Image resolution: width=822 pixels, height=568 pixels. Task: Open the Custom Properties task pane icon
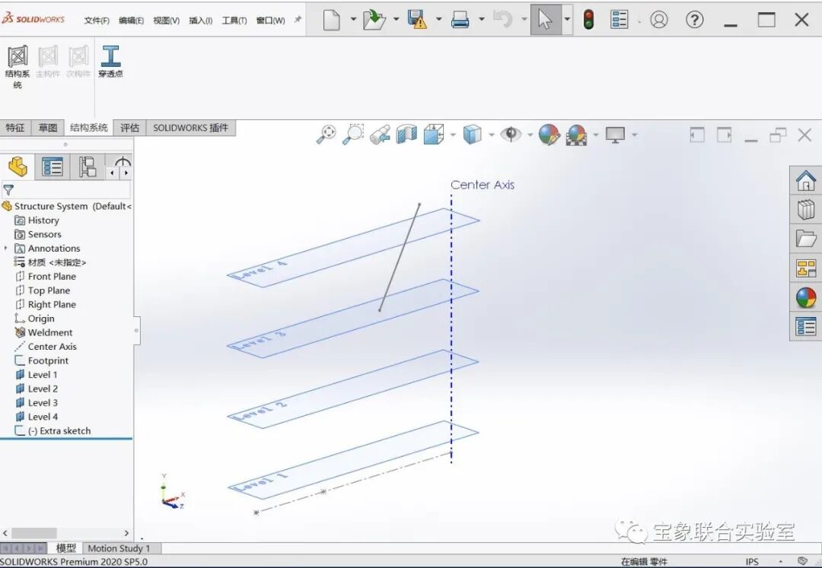point(806,326)
